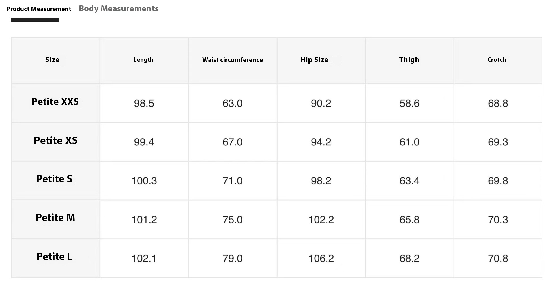This screenshot has width=554, height=282.
Task: Select the Petite XS size row
Action: (x=56, y=141)
